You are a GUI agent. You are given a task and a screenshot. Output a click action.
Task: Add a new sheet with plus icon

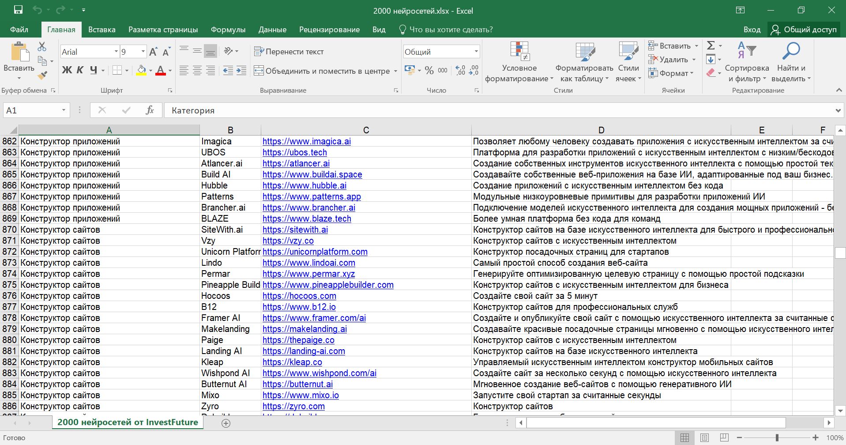226,423
